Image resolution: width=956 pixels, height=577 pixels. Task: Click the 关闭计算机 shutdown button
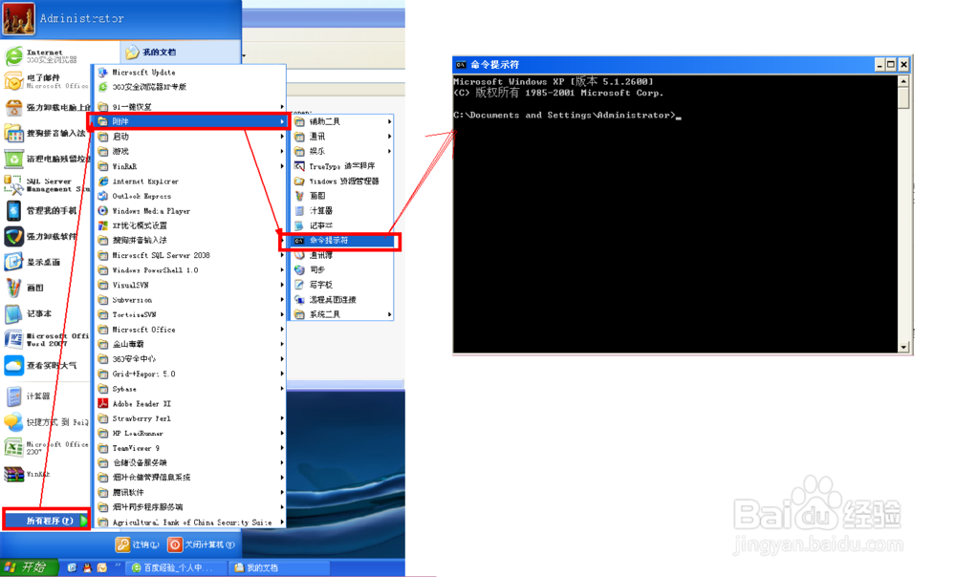tap(201, 545)
